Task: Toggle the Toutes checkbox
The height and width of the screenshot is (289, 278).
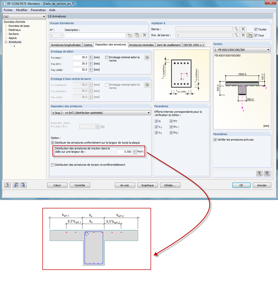Action: point(256,29)
